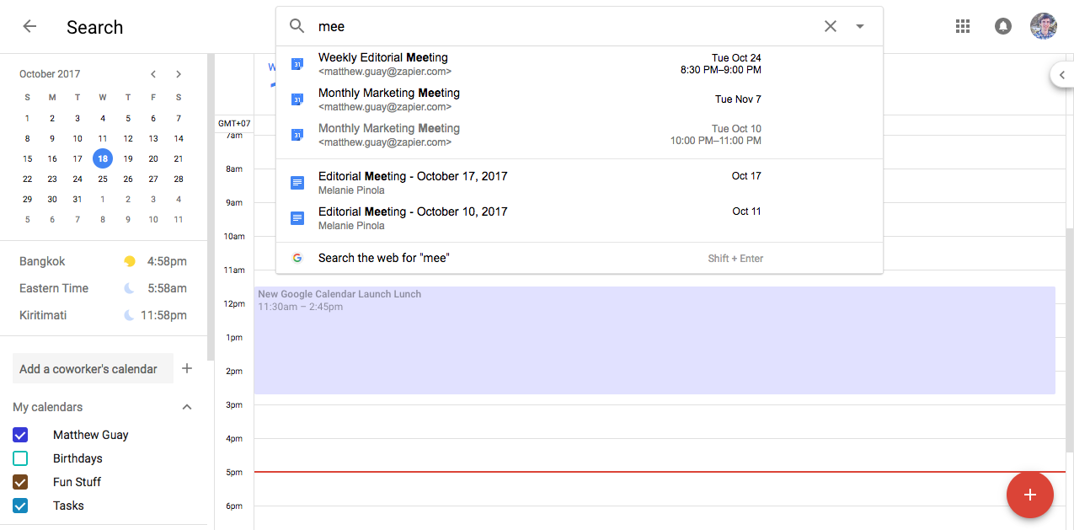Click calendar icon beside Weekly Editorial Meeting
The height and width of the screenshot is (530, 1074).
pos(297,64)
